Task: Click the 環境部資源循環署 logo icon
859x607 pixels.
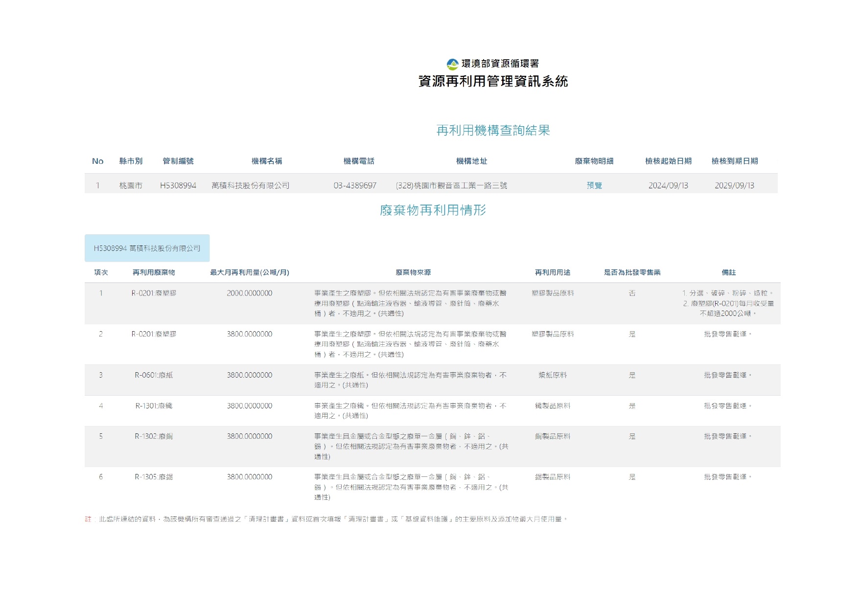Action: pos(453,64)
